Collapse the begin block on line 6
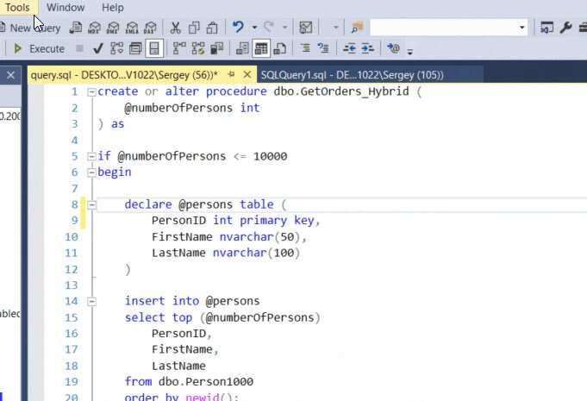This screenshot has width=587, height=401. click(91, 172)
